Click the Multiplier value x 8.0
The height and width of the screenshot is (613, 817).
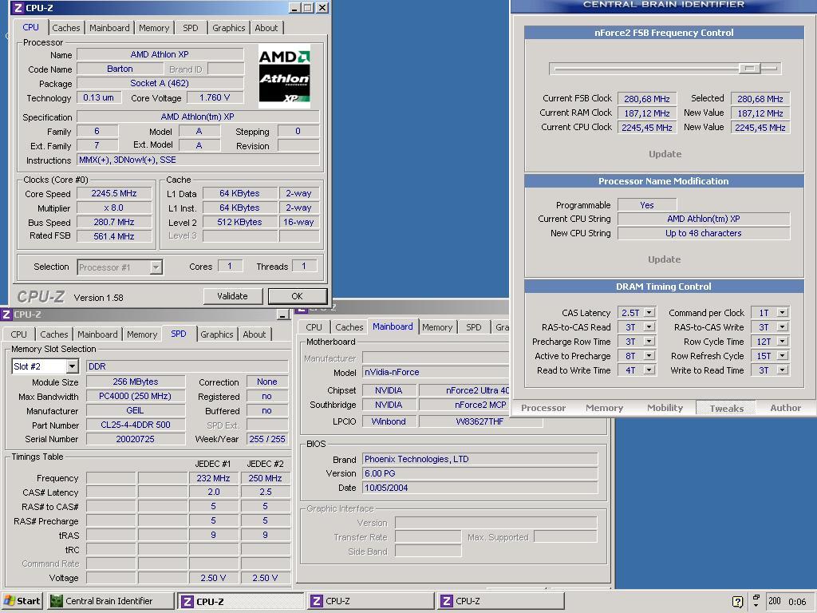point(114,208)
